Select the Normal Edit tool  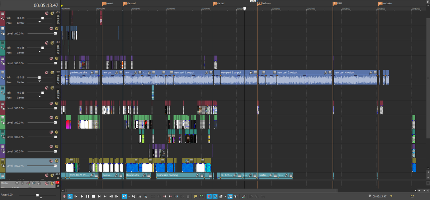pyautogui.click(x=124, y=196)
